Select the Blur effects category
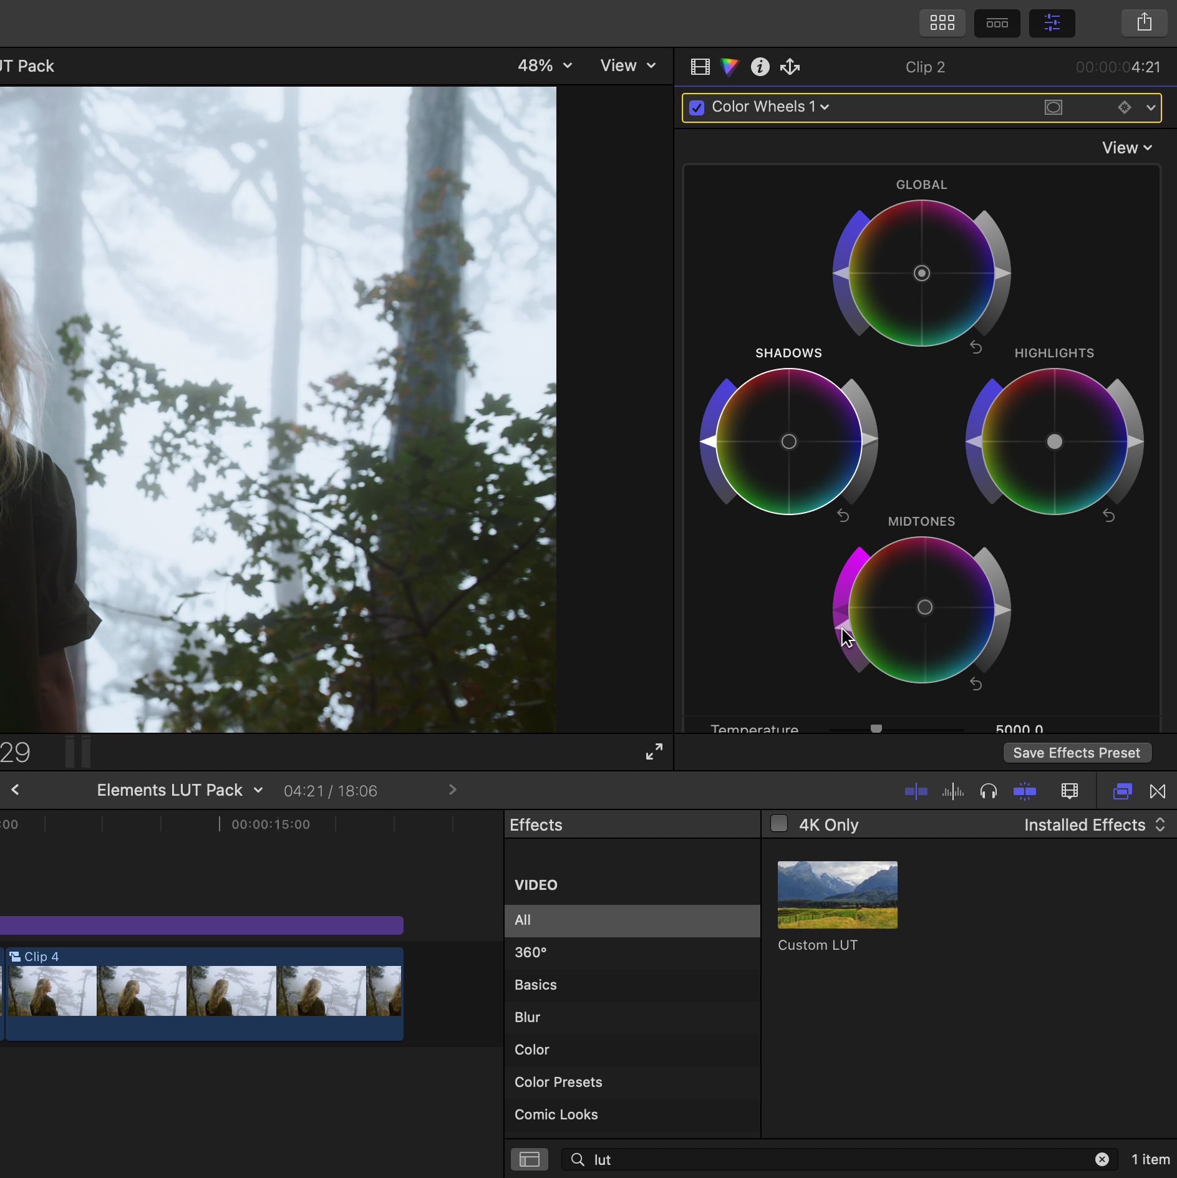Image resolution: width=1177 pixels, height=1178 pixels. (527, 1017)
